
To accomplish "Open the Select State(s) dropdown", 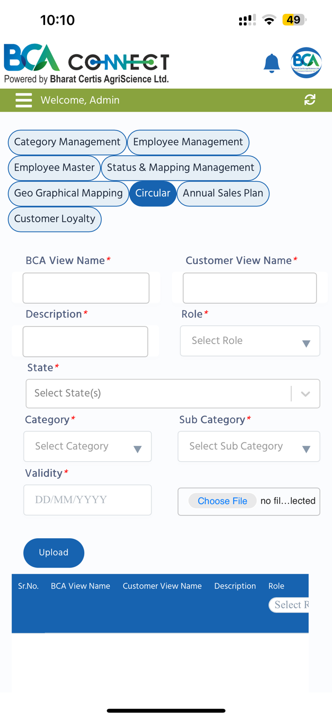I will coord(172,393).
